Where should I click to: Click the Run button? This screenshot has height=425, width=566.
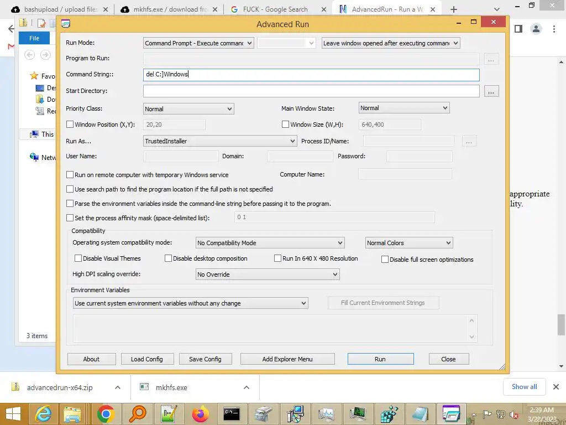[x=380, y=359]
